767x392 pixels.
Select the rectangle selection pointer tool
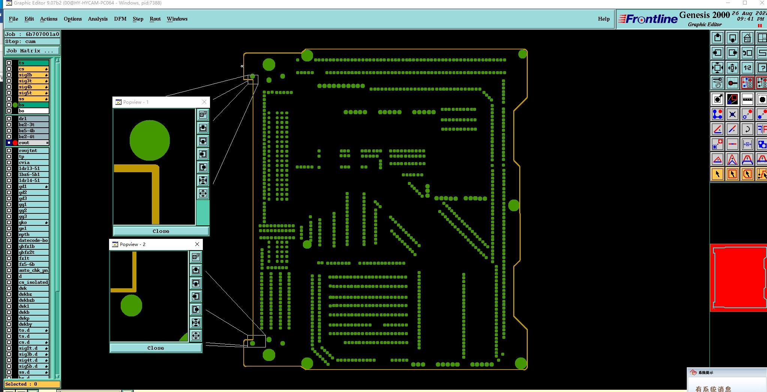[x=733, y=174]
